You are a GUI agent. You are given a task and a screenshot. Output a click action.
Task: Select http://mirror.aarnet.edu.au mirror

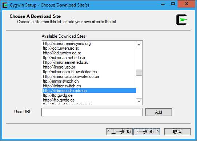(89, 62)
